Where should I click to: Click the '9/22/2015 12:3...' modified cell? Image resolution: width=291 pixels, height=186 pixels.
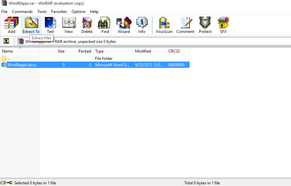tap(149, 65)
